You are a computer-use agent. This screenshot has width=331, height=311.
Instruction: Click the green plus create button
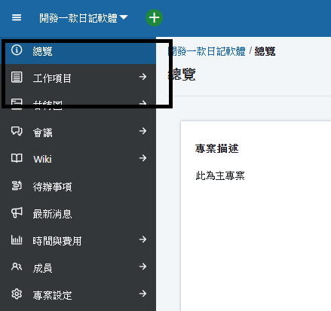[x=154, y=18]
